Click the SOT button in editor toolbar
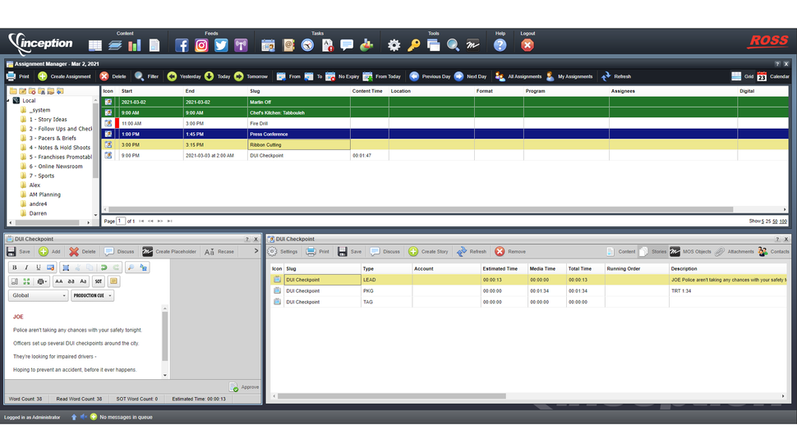 [98, 281]
